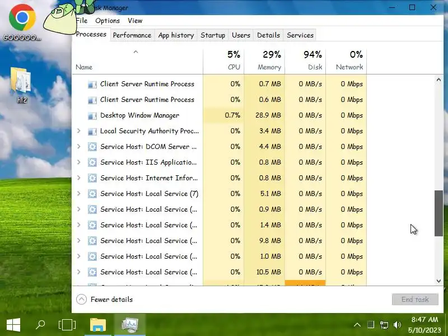The height and width of the screenshot is (336, 448).
Task: Expand the 1.4 MB Local Service row
Action: coord(79,225)
